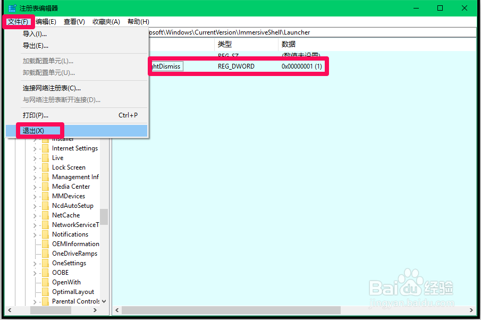The width and height of the screenshot is (481, 320).
Task: Choose 导入(I)... from File menu
Action: click(x=77, y=34)
